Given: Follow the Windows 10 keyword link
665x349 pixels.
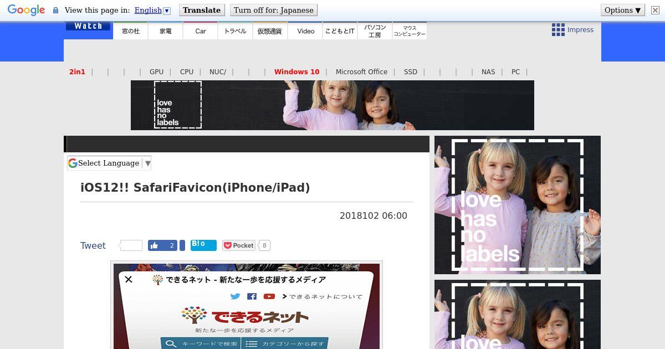Looking at the screenshot, I should click(296, 72).
